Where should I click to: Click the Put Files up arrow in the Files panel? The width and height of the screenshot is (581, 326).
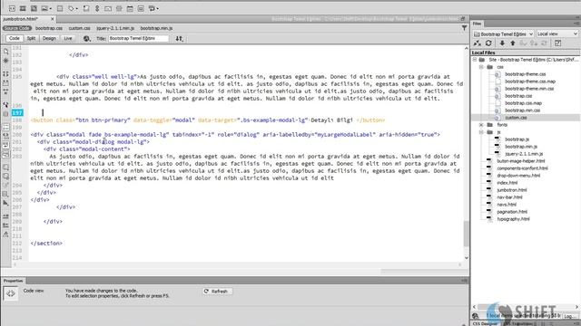513,43
